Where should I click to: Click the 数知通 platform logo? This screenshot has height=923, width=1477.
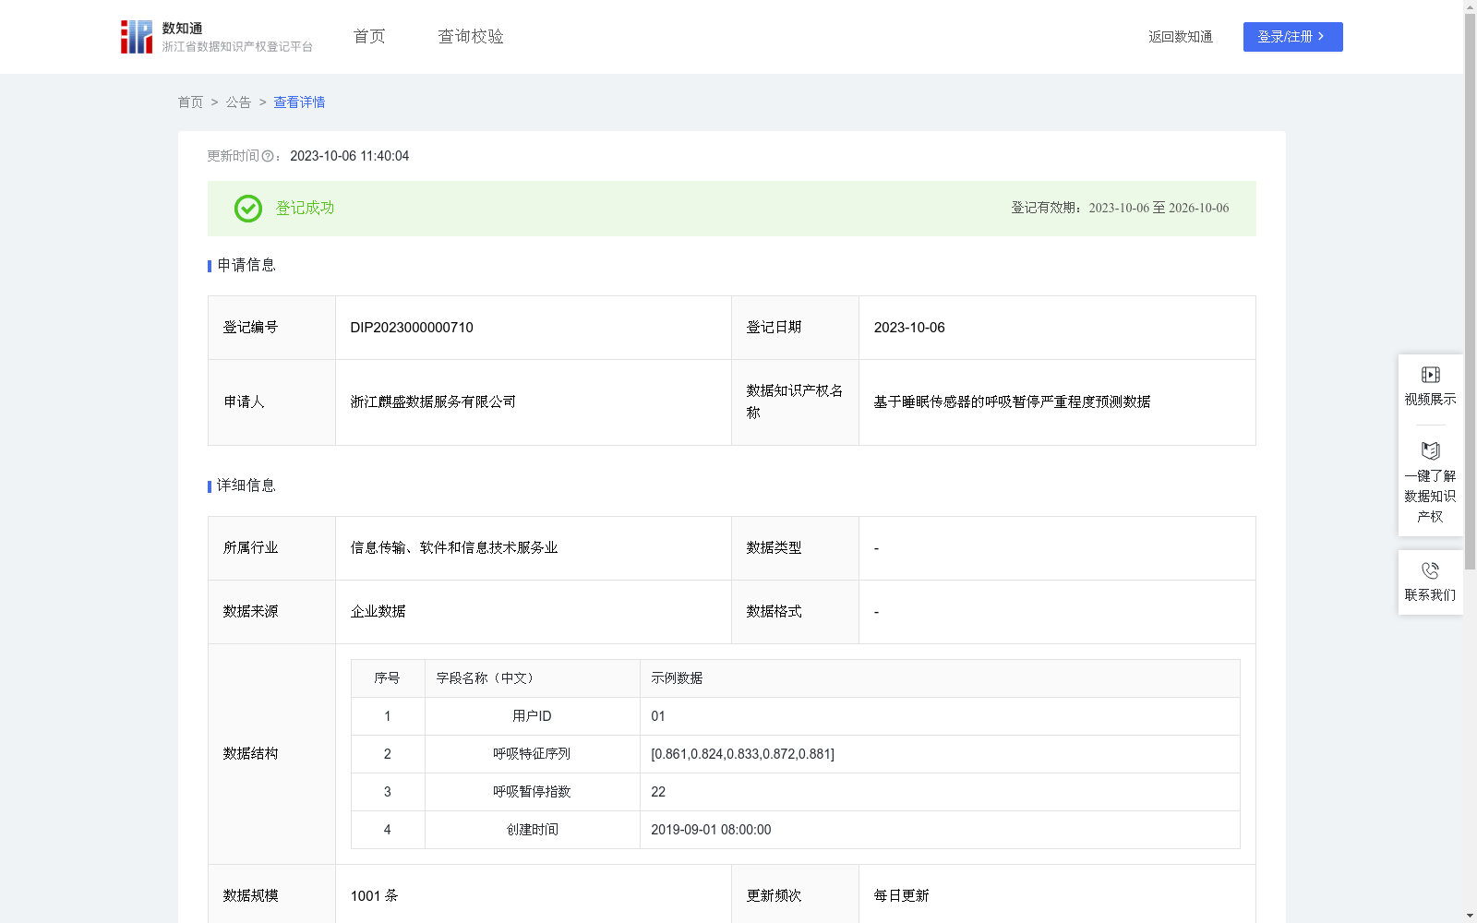(217, 37)
